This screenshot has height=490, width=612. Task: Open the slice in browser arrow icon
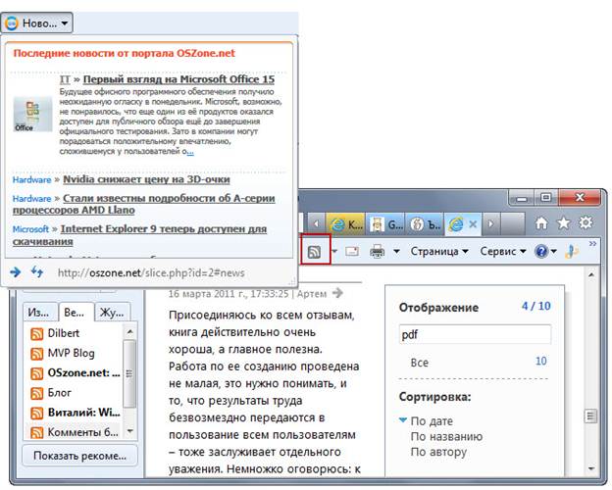(16, 271)
